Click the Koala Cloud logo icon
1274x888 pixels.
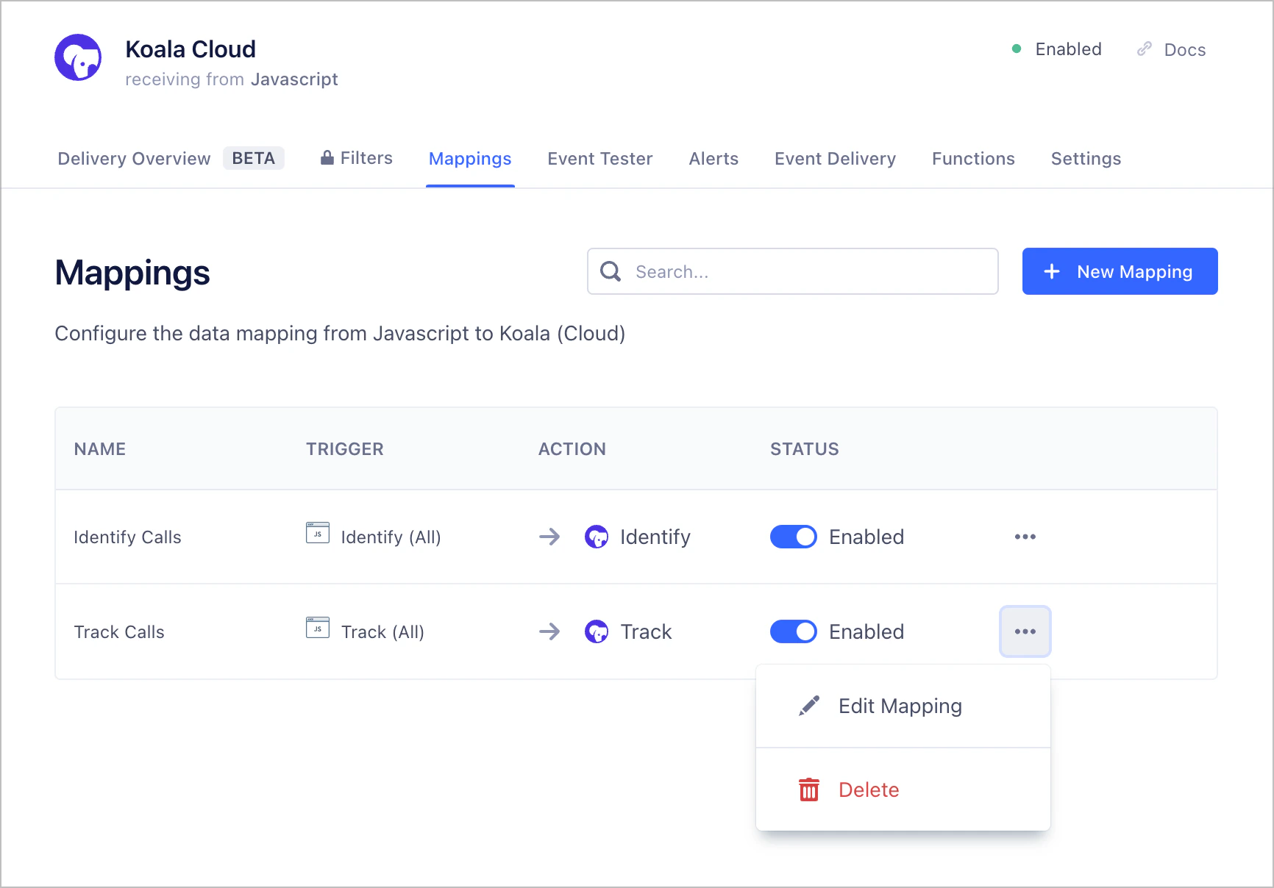(78, 57)
